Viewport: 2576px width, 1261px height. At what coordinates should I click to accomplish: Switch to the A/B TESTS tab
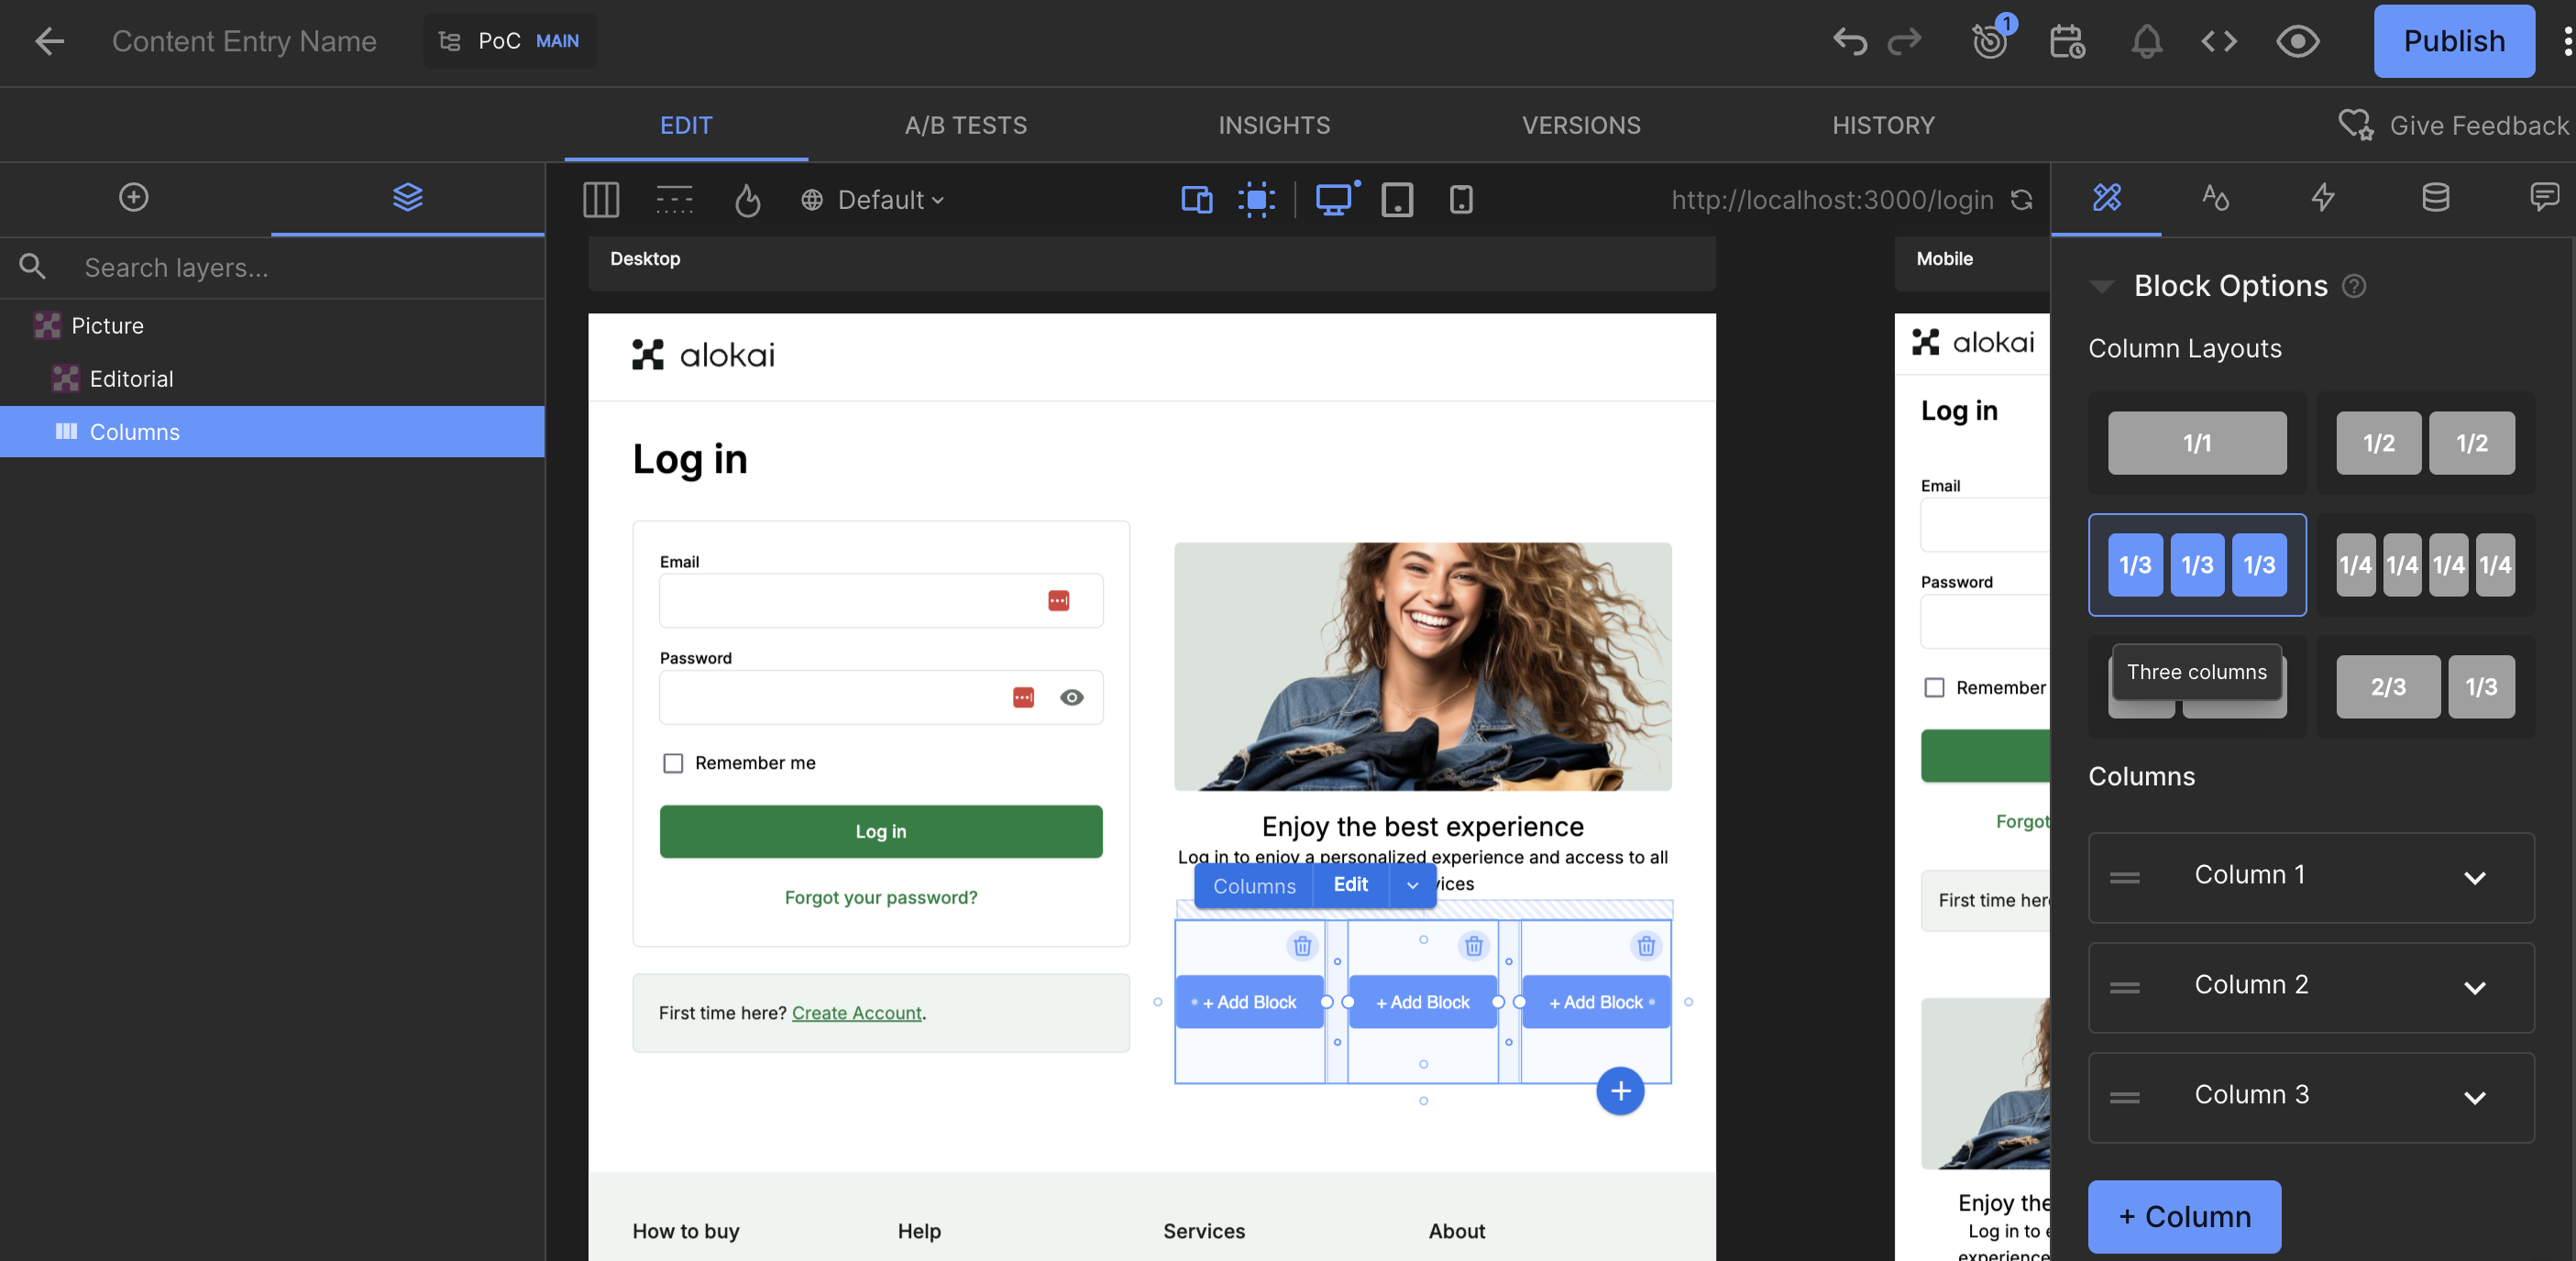965,125
